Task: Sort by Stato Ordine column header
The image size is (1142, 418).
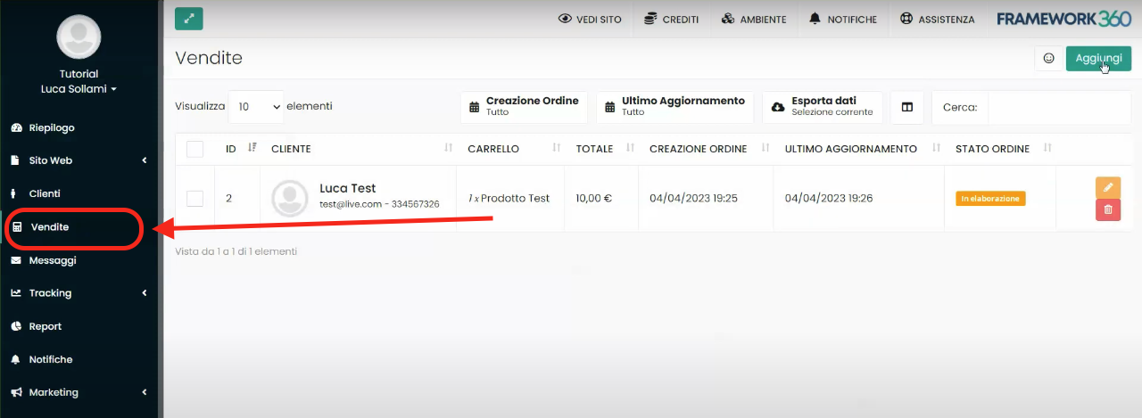Action: (999, 149)
